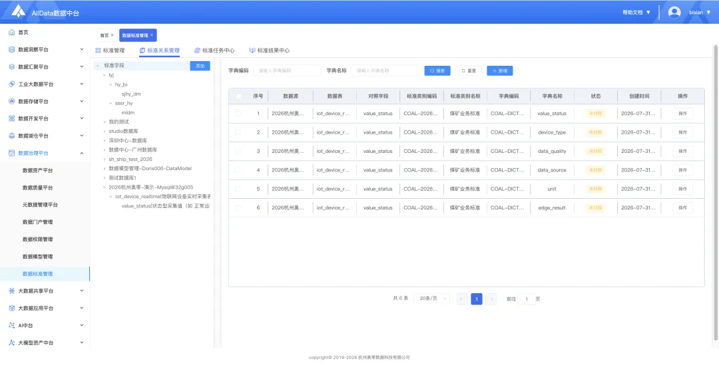Click the 新增 add button
Screen dimensions: 719x365
[500, 71]
